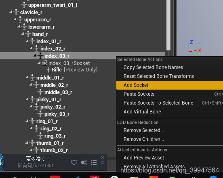Click the bone icon beside lowerarm_r

tap(24, 27)
